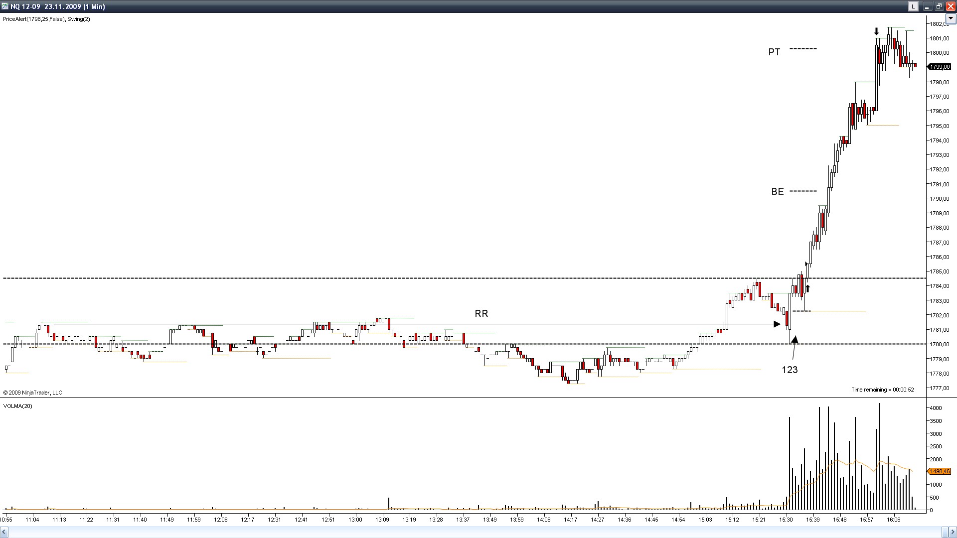Click the orange VOLMA value marker 1498,46
Screen dimensions: 957x538
939,471
